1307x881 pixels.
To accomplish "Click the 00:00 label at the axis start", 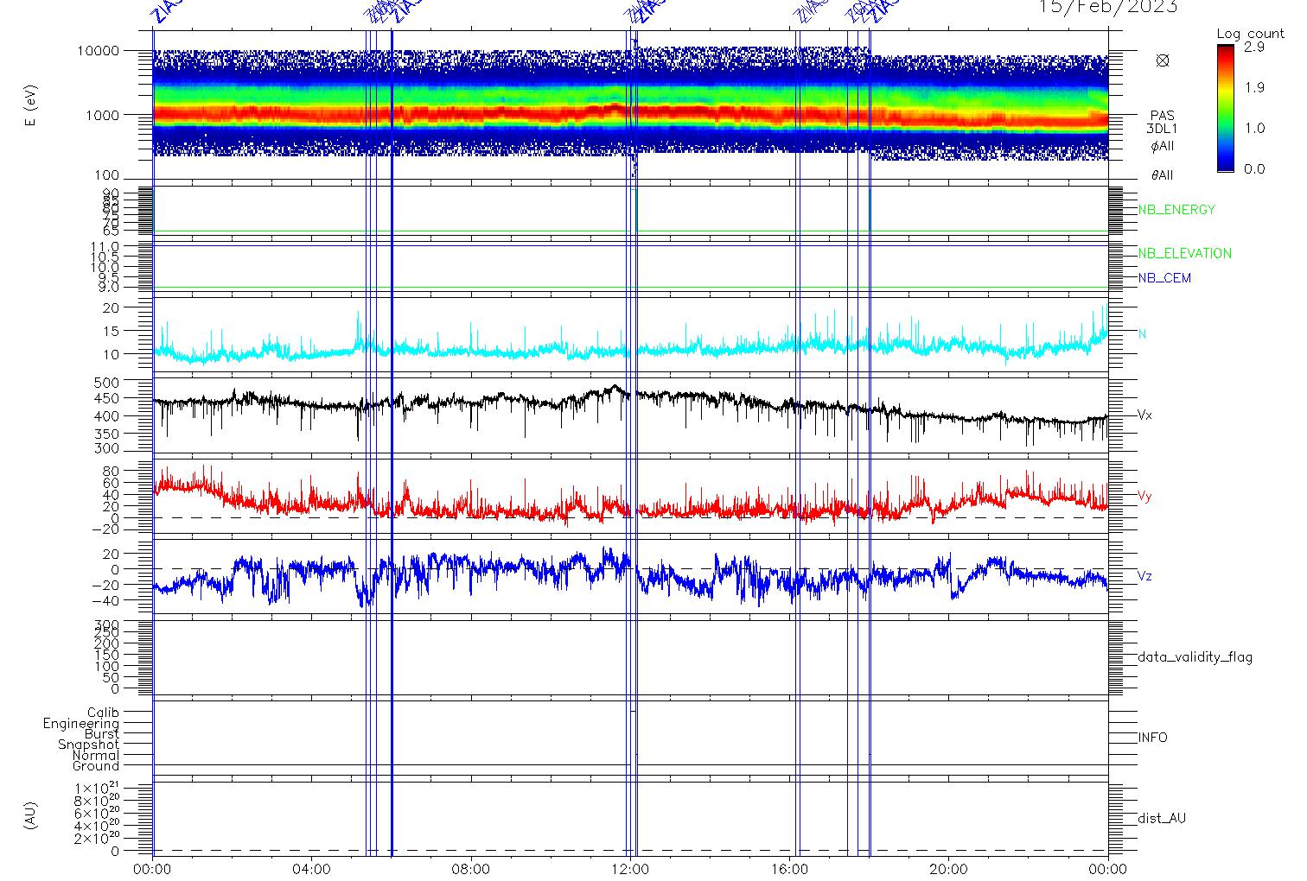I will [x=153, y=869].
